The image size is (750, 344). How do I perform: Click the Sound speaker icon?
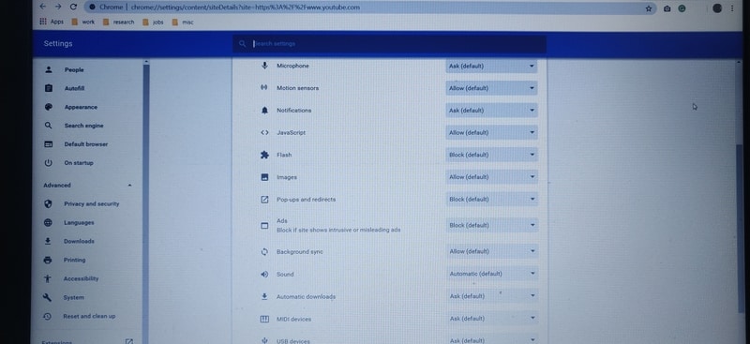point(264,274)
